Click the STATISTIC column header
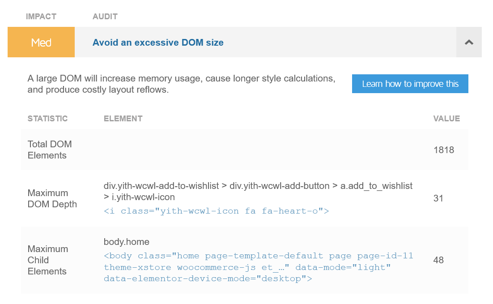 [47, 119]
